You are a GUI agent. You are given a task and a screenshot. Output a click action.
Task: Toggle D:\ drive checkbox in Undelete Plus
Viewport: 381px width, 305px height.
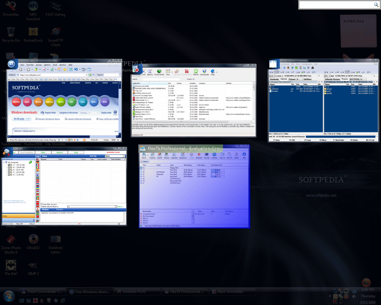point(9,167)
